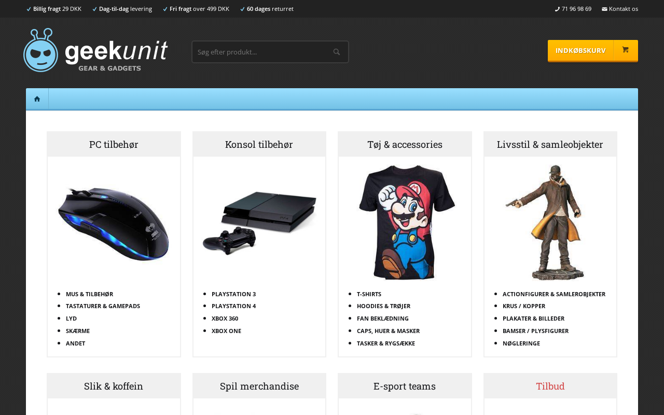
Task: Open the Konsol tilbehør category heading
Action: pyautogui.click(x=259, y=144)
